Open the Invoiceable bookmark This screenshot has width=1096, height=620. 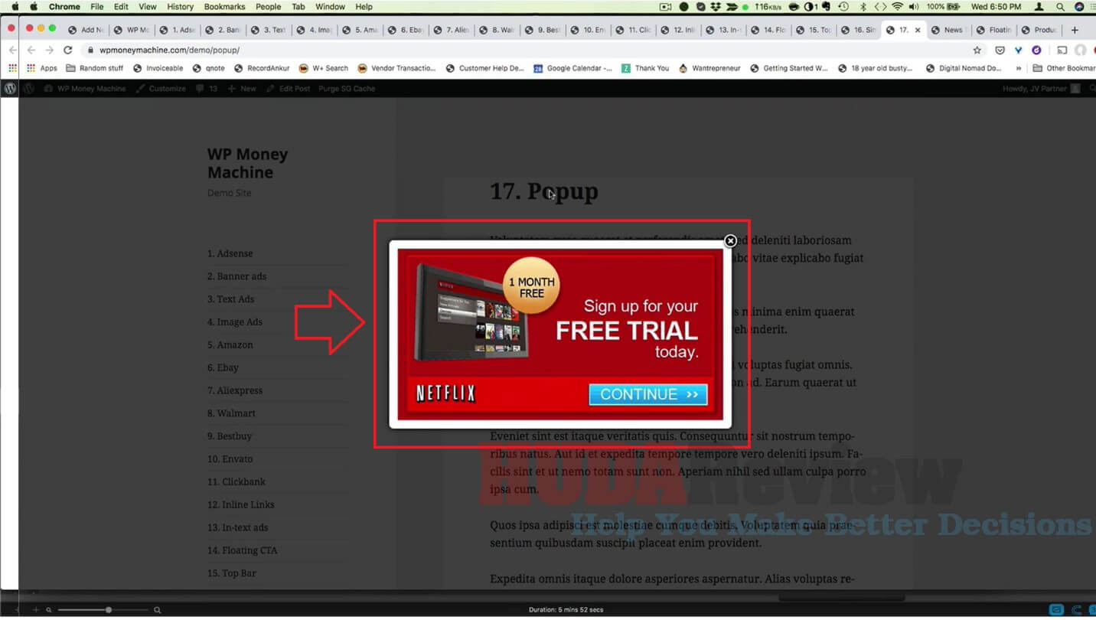click(x=158, y=68)
